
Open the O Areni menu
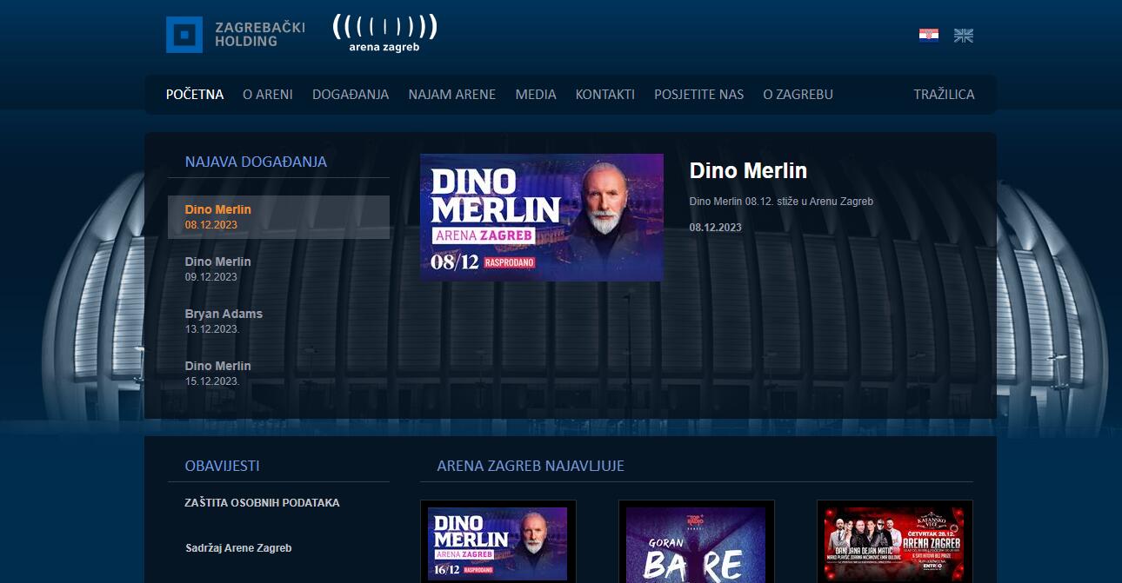tap(268, 95)
